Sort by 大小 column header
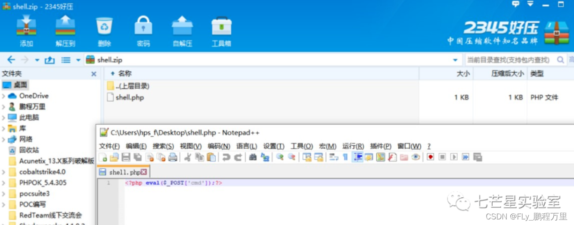 coord(463,74)
